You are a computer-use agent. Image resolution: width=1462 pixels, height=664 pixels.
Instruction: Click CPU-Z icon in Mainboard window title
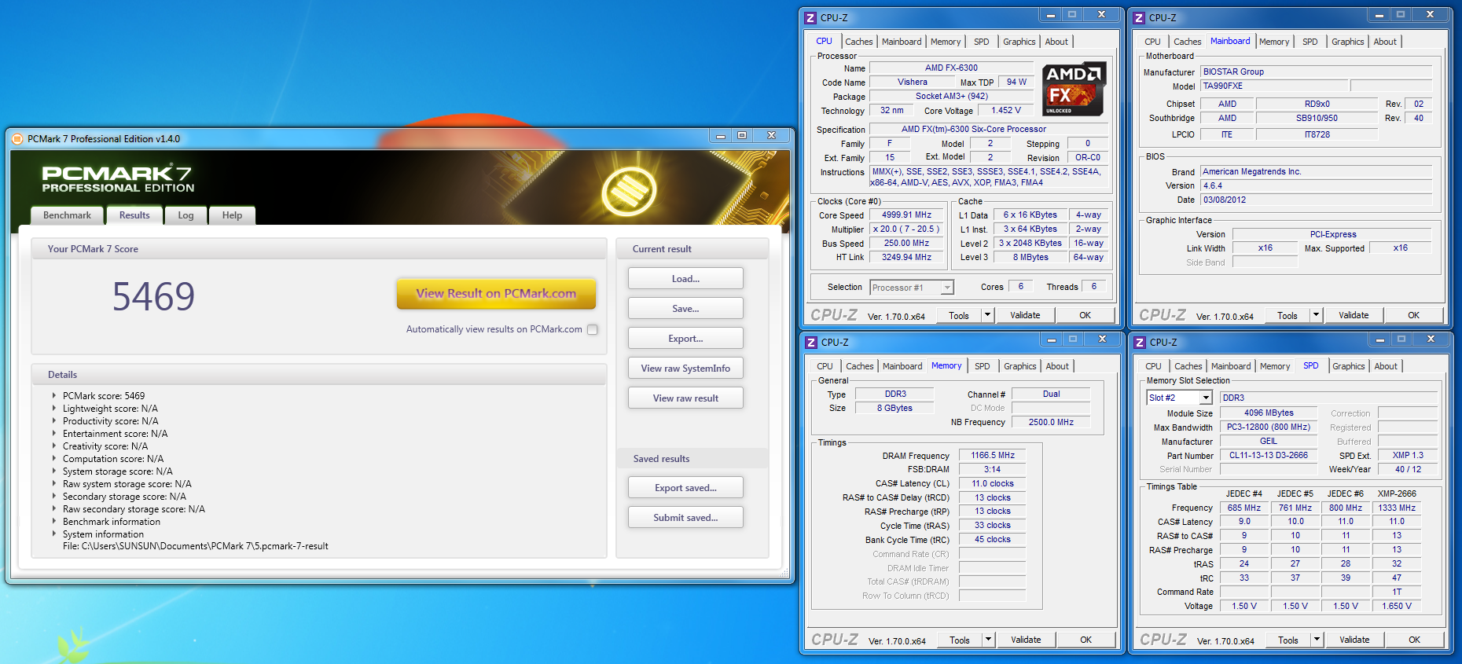(x=1139, y=17)
